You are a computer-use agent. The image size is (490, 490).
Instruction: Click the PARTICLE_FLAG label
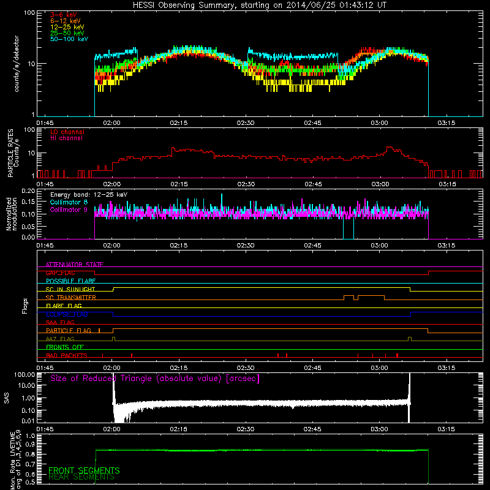[x=69, y=330]
